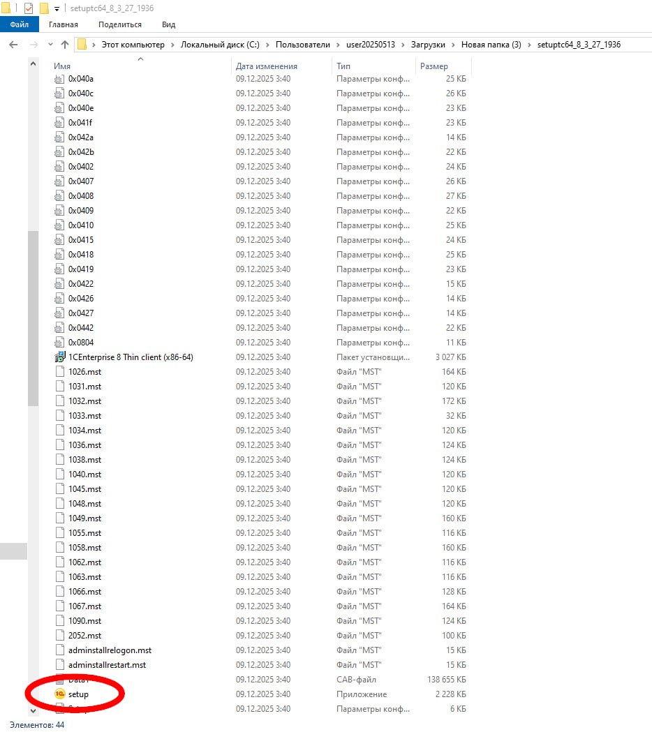Expand the chevron after Загрузки in the address bar
The height and width of the screenshot is (732, 652).
(453, 45)
